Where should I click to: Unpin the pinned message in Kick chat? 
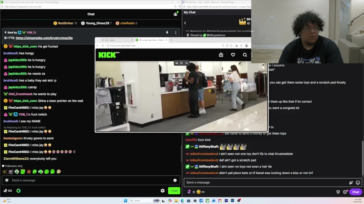167,33
